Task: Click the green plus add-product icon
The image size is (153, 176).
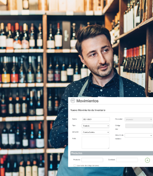Action: click(x=147, y=160)
